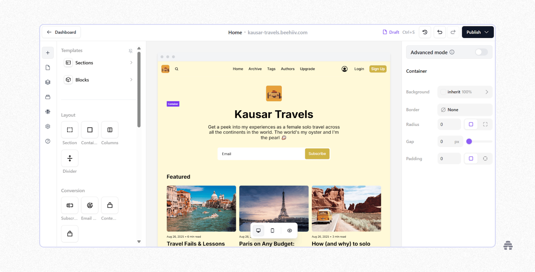Select the Archive navigation tab

[255, 69]
